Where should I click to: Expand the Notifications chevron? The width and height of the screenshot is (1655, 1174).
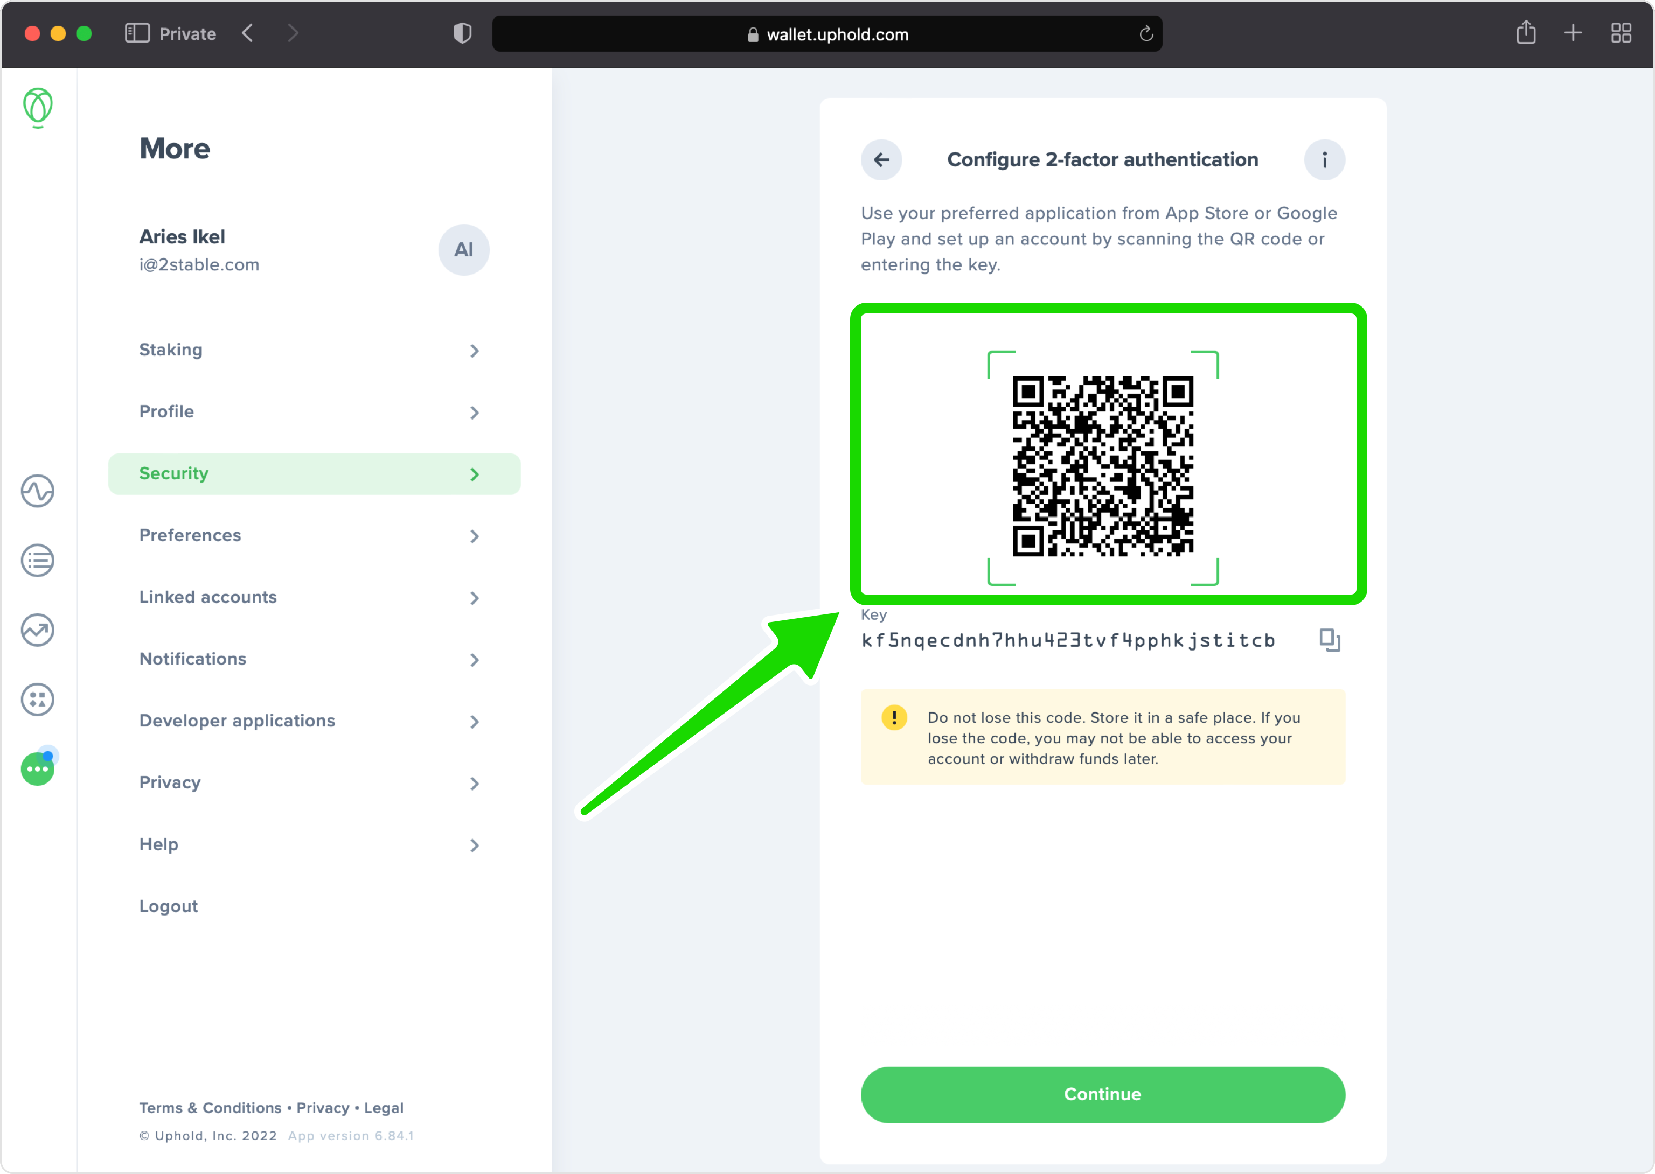click(x=474, y=660)
